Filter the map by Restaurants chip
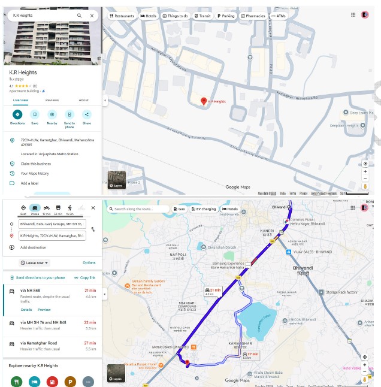Image resolution: width=381 pixels, height=387 pixels. 122,16
